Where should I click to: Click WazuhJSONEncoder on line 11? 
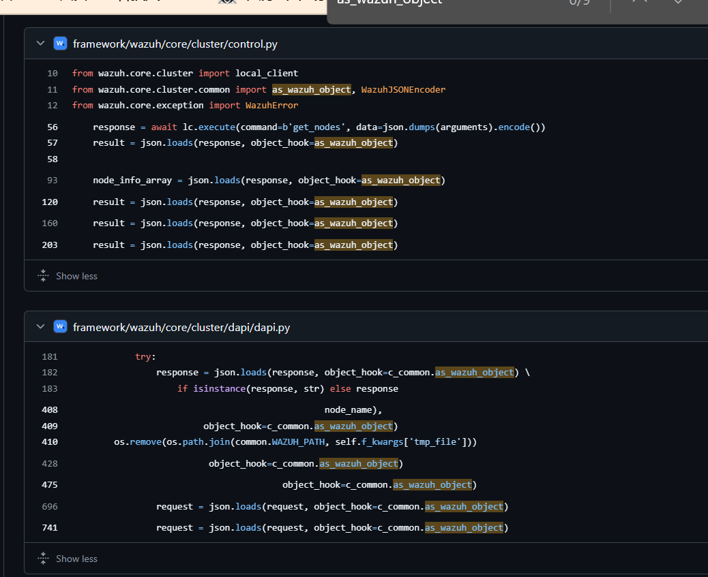point(403,89)
